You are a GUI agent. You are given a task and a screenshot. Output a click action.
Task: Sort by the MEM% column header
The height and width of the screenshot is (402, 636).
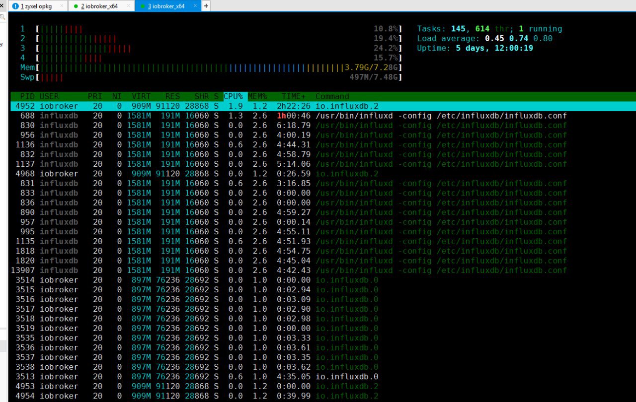click(257, 96)
